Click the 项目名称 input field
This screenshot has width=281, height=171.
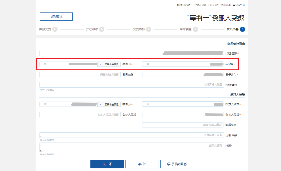tap(132, 53)
